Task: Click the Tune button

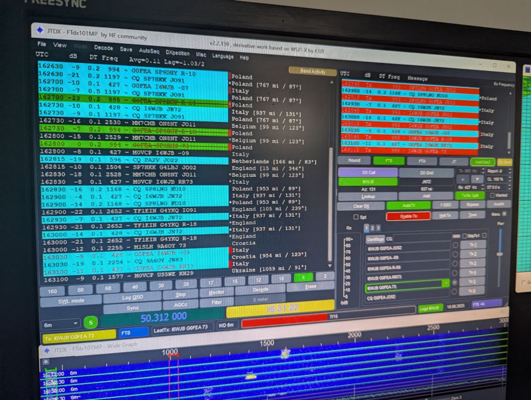Action: 473,215
